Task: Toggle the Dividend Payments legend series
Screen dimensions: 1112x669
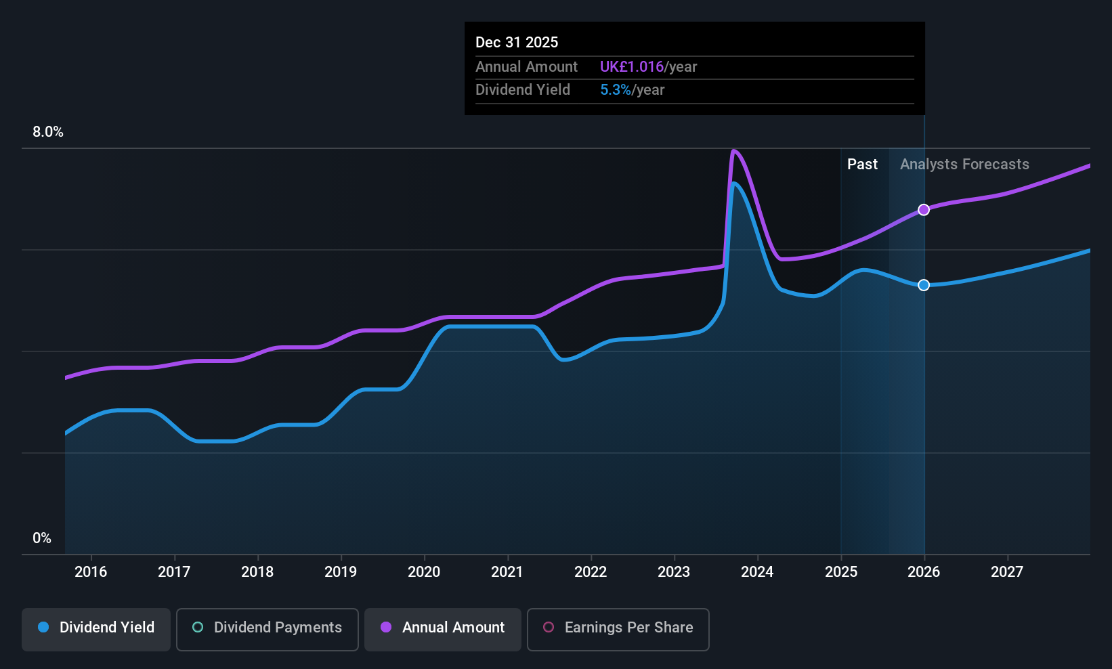Action: 268,629
